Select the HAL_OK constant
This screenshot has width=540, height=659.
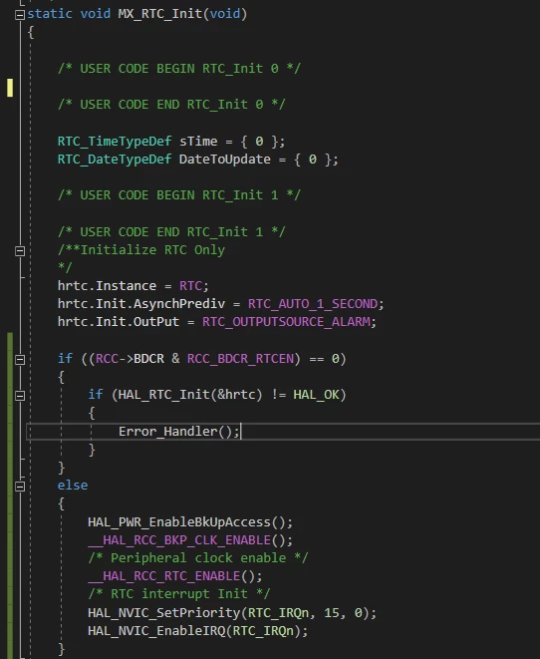[316, 395]
